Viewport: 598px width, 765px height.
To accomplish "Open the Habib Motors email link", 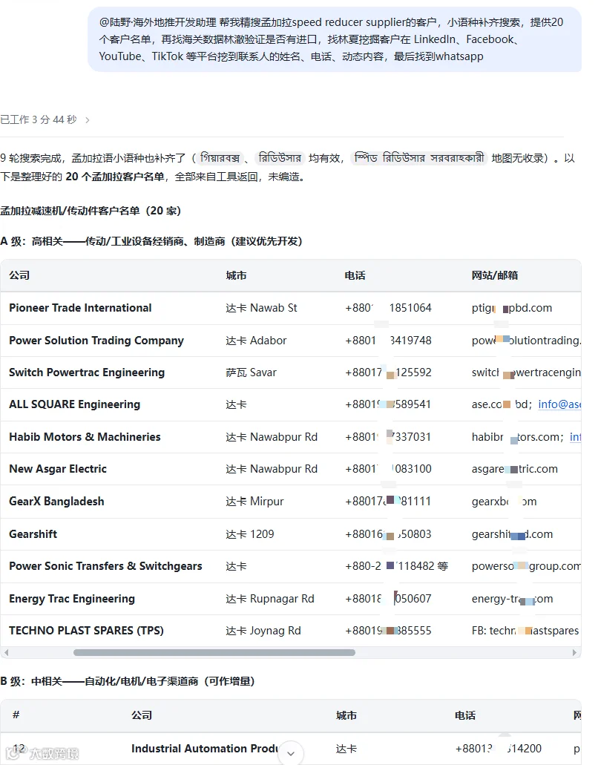I will (x=575, y=436).
